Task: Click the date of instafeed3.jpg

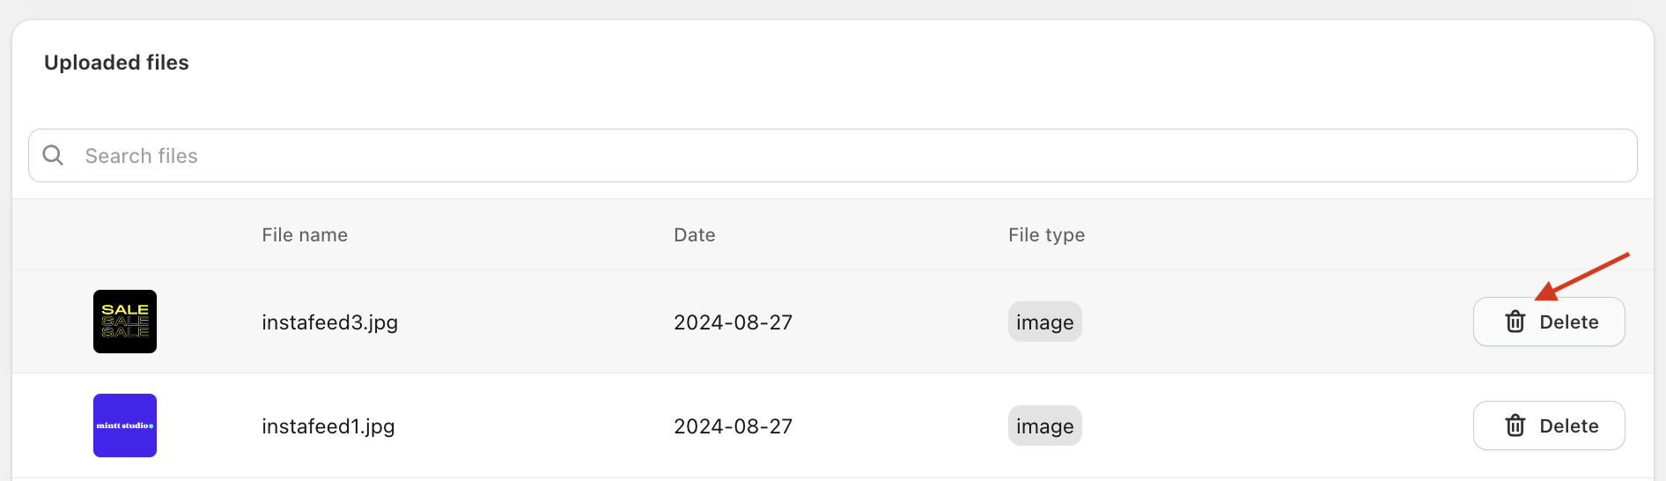Action: tap(733, 322)
